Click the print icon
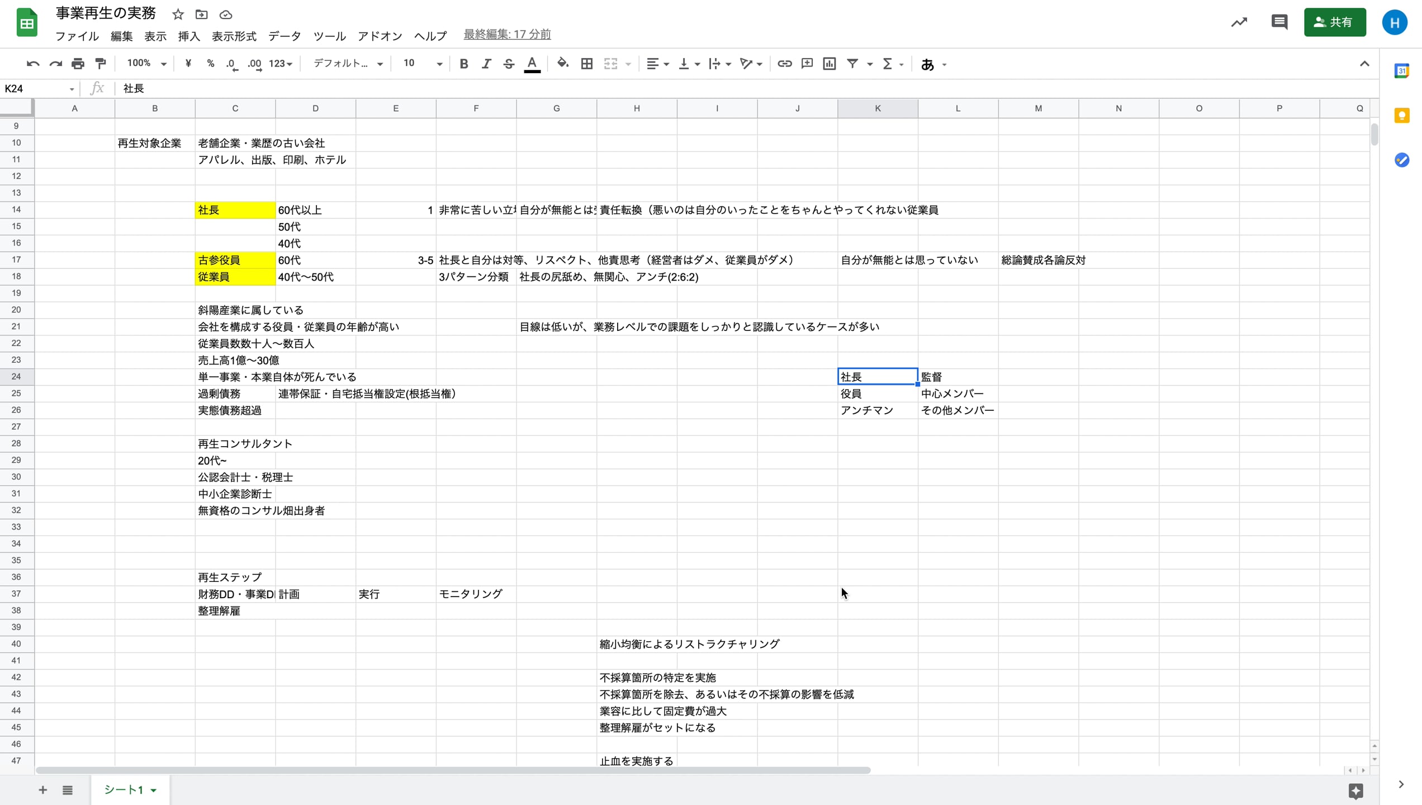Screen dimensions: 1422x805 78,64
